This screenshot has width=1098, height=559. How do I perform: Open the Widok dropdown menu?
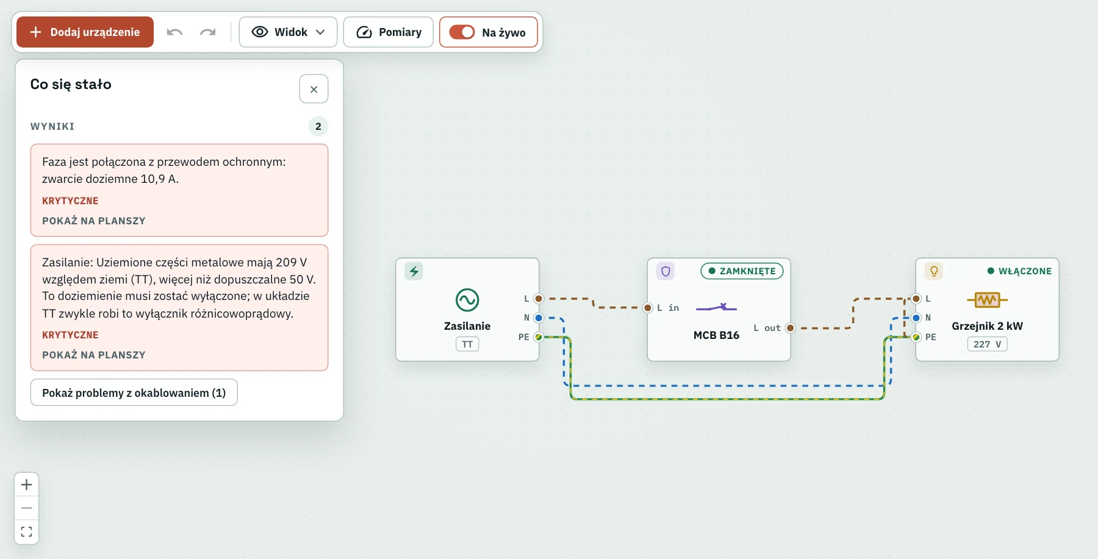(x=288, y=32)
